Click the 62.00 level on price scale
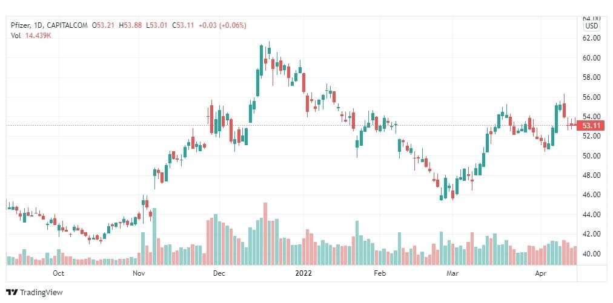613x303 pixels. 591,38
